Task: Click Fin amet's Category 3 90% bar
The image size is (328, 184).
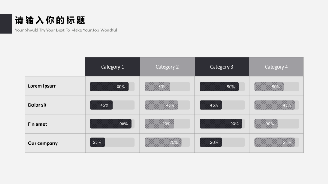Action: 221,124
